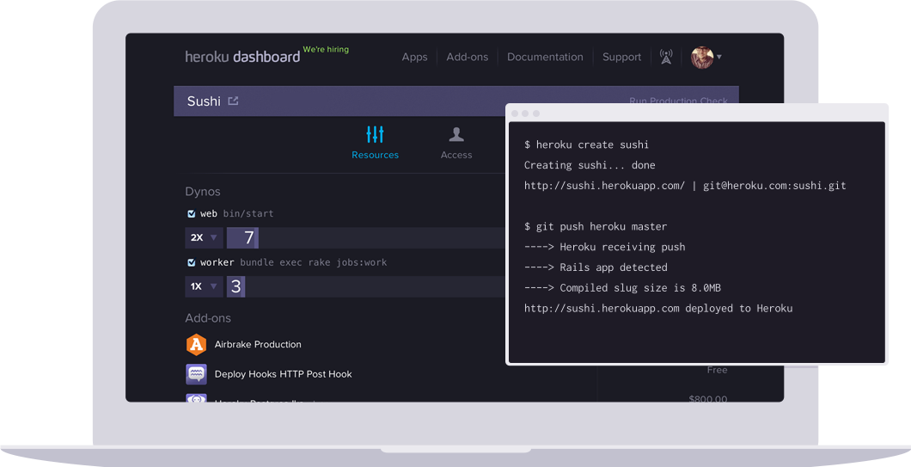Image resolution: width=911 pixels, height=467 pixels.
Task: Open Deploy Hooks HTTP Post Hook add-on
Action: point(283,374)
